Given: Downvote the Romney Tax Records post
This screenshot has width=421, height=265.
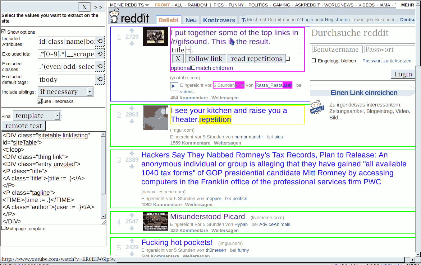Looking at the screenshot, I should tap(132, 166).
